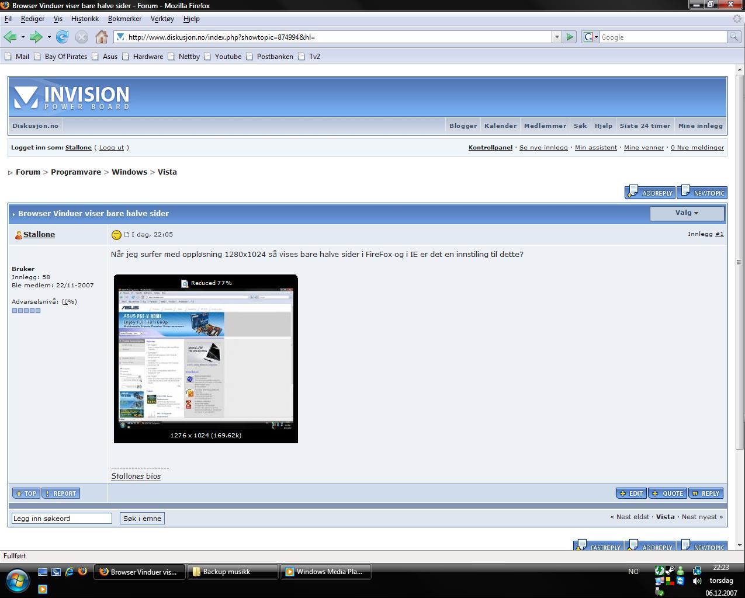Viewport: 745px width, 598px height.
Task: Reload the page with the refresh icon
Action: 63,37
